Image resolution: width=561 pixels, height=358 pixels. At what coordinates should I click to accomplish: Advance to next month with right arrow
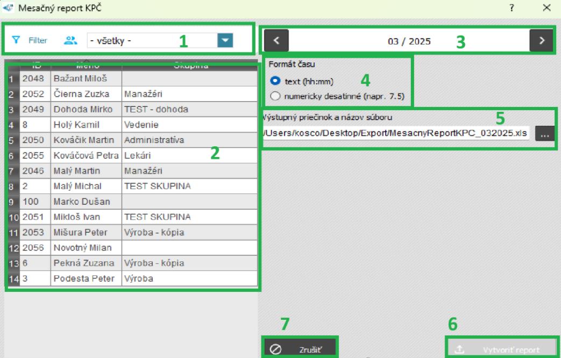click(x=541, y=40)
